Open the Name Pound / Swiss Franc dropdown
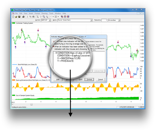This screenshot has height=130, width=155. click(91, 20)
